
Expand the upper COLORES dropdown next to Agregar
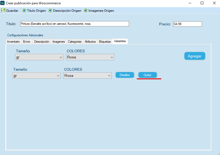(x=90, y=57)
